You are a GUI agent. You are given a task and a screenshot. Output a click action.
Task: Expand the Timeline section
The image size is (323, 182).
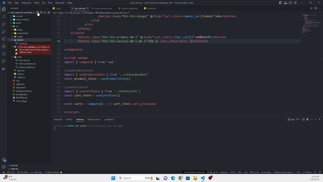pos(14,169)
